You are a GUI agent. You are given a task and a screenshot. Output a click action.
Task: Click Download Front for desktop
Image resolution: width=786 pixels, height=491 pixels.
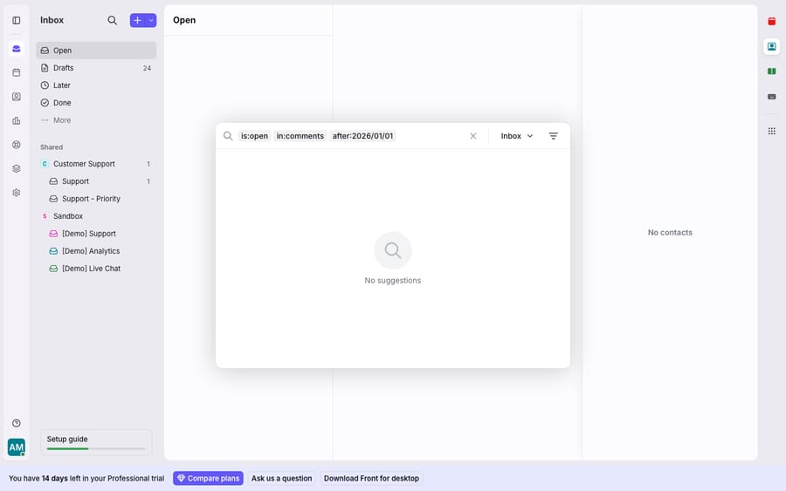coord(371,479)
